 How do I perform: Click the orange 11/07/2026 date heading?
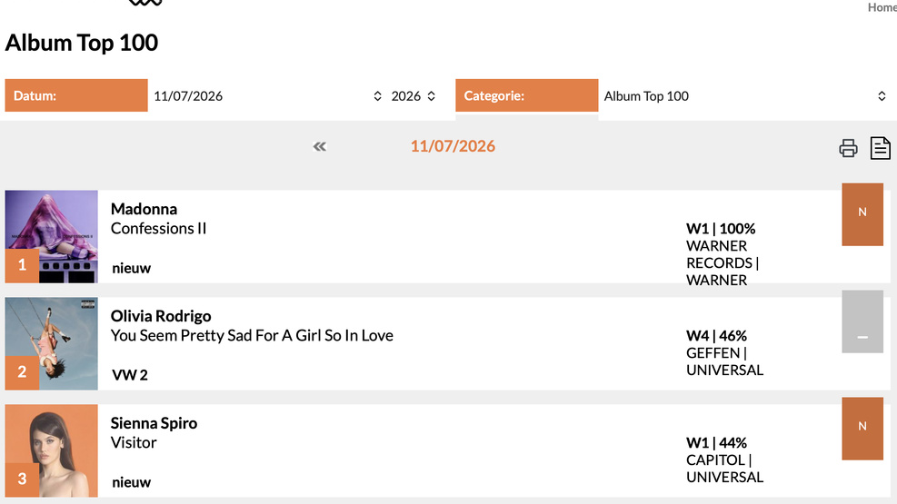[453, 146]
